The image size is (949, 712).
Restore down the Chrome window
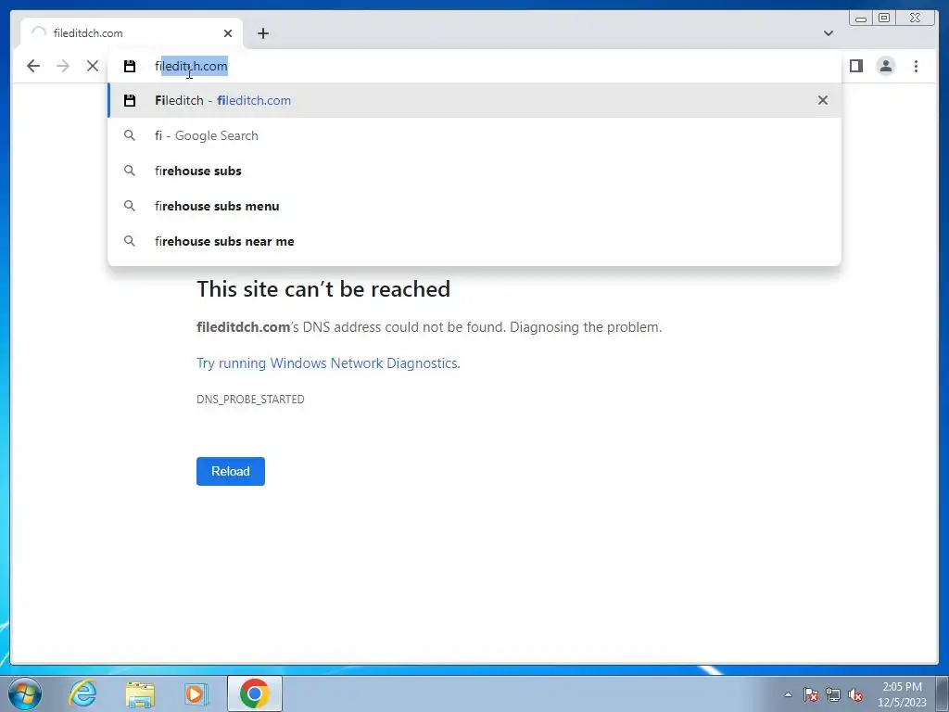pyautogui.click(x=884, y=19)
